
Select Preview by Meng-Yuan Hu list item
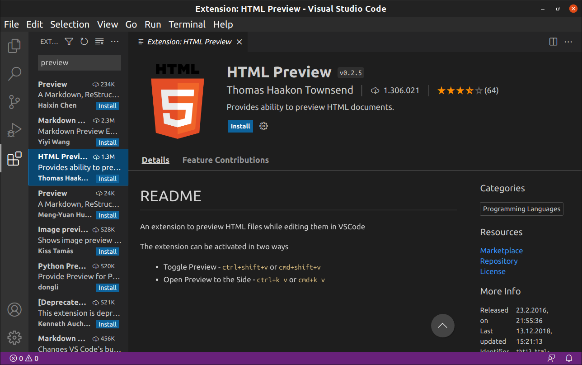[x=78, y=204]
